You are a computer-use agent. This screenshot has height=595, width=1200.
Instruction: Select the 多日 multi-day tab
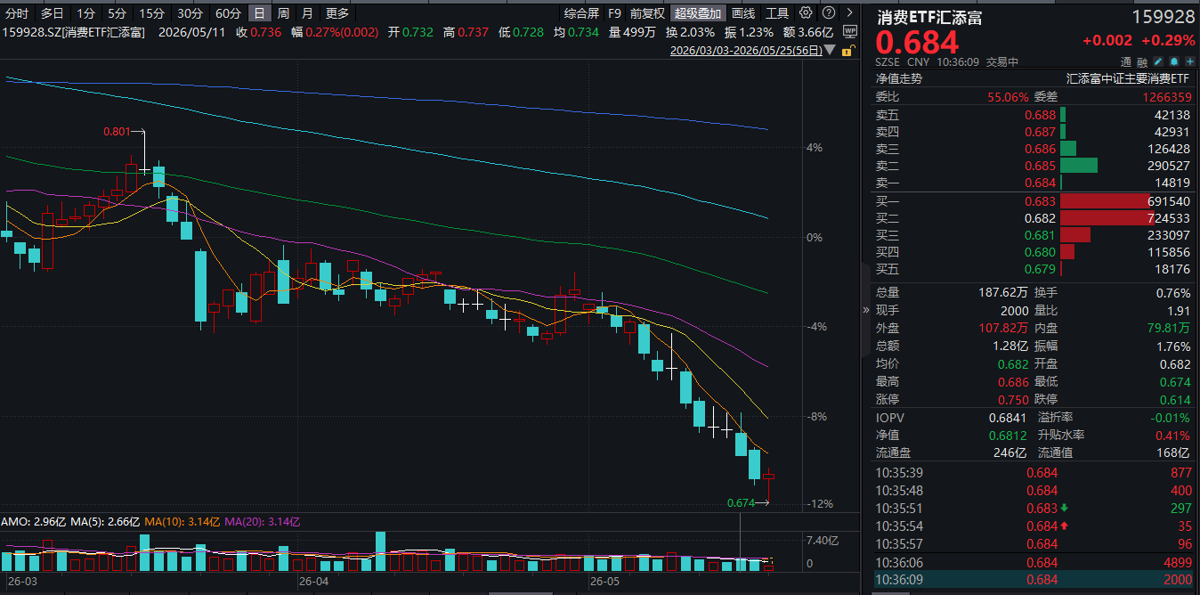pos(52,13)
